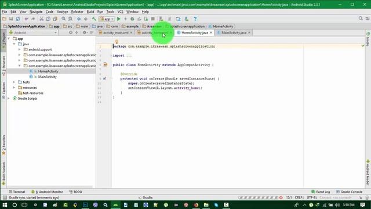Click the Paste toolbar icon

coord(55,19)
